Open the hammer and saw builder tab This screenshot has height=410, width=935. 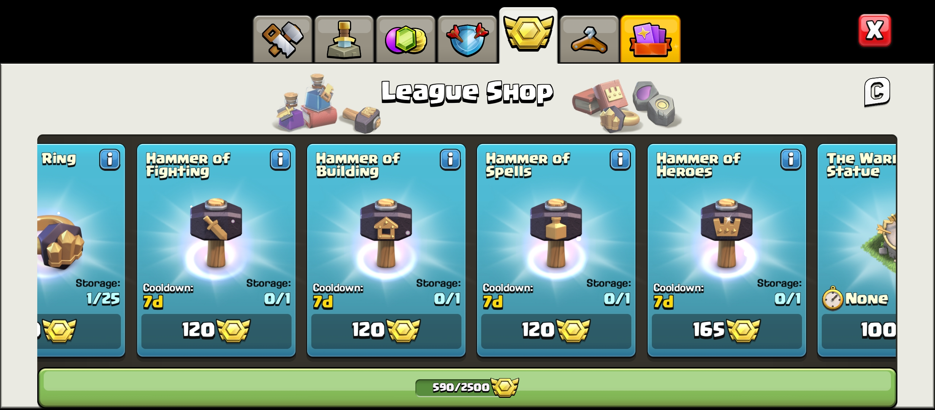(x=282, y=39)
